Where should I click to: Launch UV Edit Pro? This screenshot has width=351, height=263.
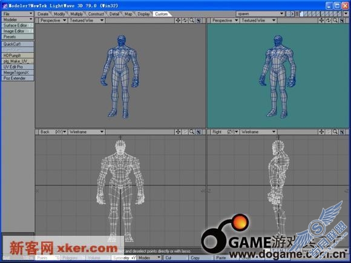[18, 67]
